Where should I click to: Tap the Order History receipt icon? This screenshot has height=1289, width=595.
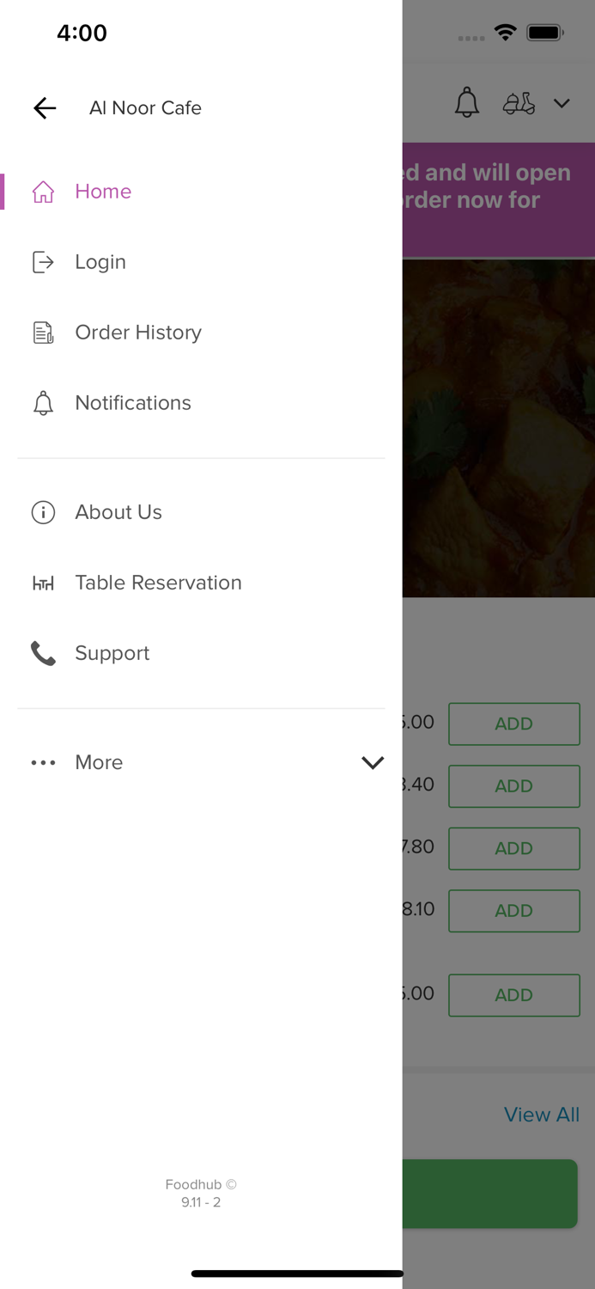point(43,333)
